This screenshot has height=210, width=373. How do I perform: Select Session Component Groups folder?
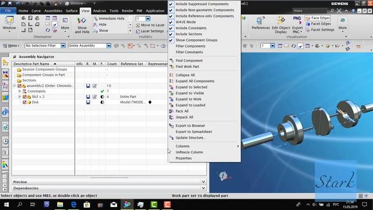44,69
